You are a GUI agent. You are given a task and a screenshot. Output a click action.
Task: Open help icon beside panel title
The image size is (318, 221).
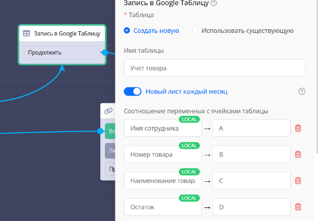click(x=214, y=3)
